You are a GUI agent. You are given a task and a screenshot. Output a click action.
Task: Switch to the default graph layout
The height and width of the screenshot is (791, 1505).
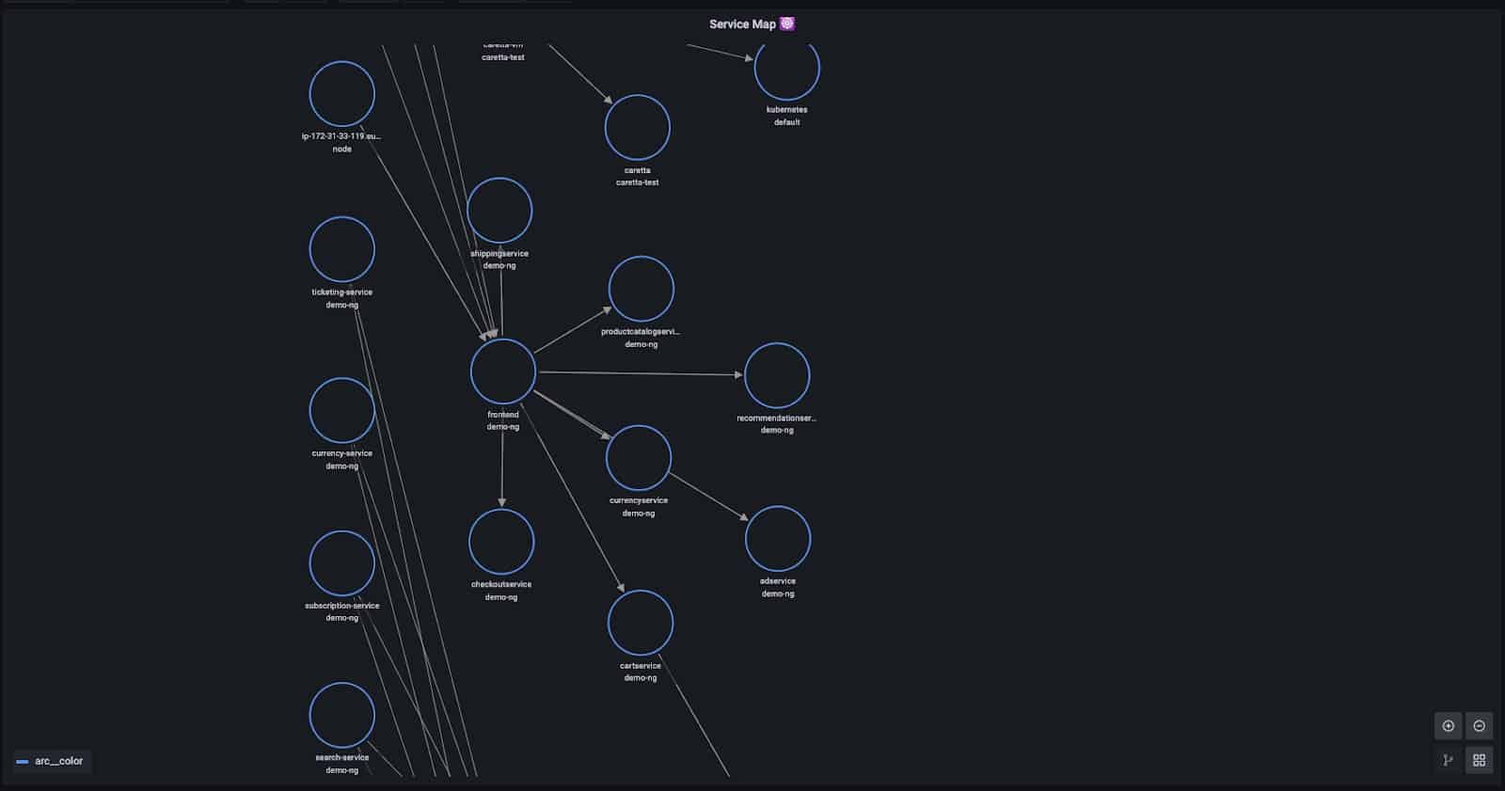pyautogui.click(x=1449, y=760)
